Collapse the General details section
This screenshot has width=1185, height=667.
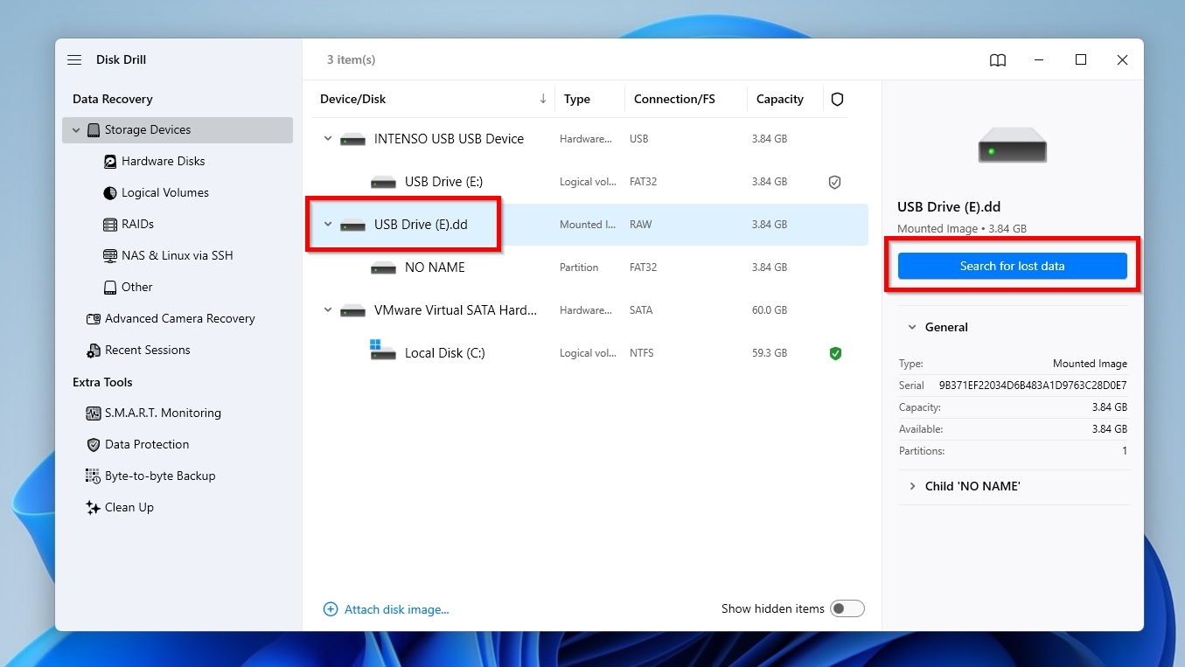click(x=912, y=327)
